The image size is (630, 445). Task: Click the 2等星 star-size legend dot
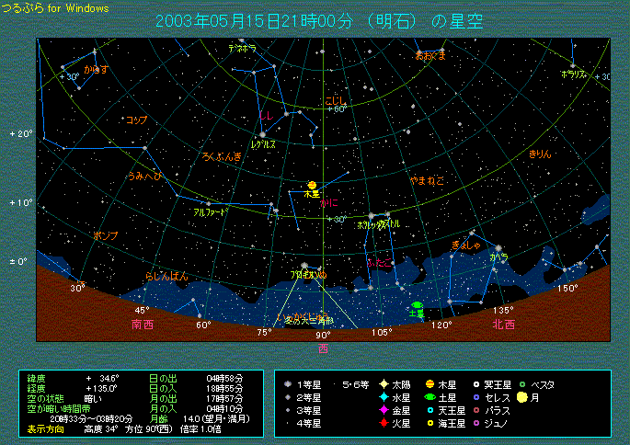tap(288, 397)
